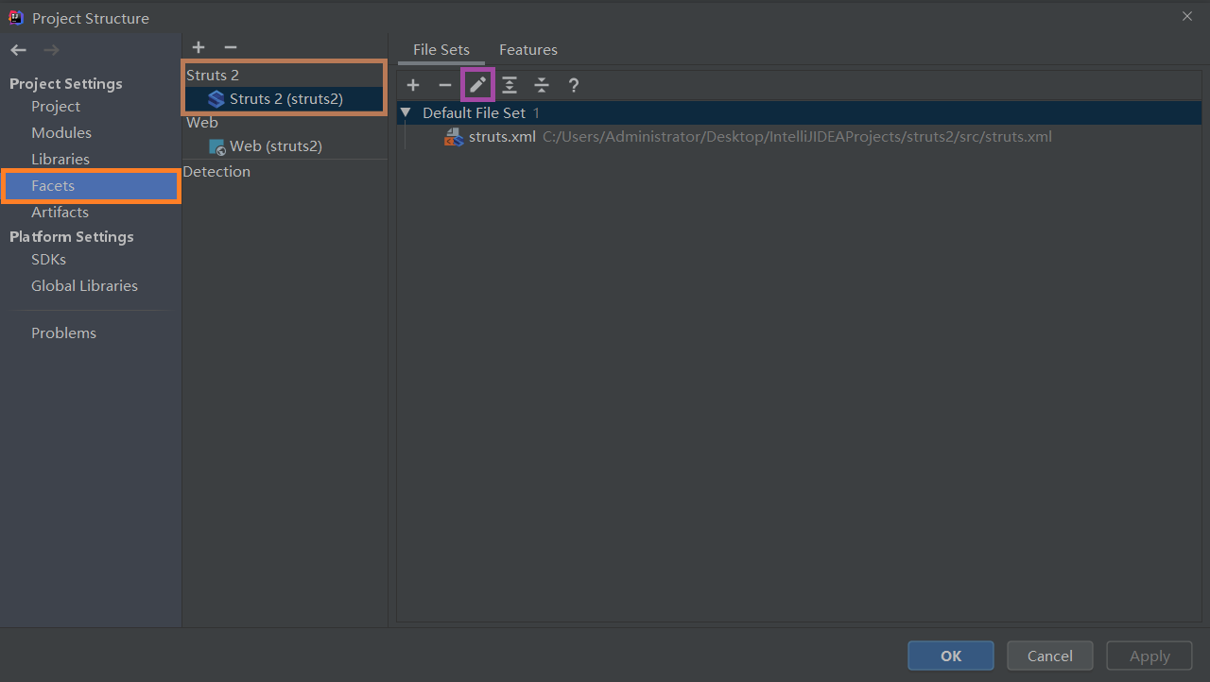The width and height of the screenshot is (1210, 682).
Task: Remove selected facet with minus icon
Action: [x=231, y=47]
